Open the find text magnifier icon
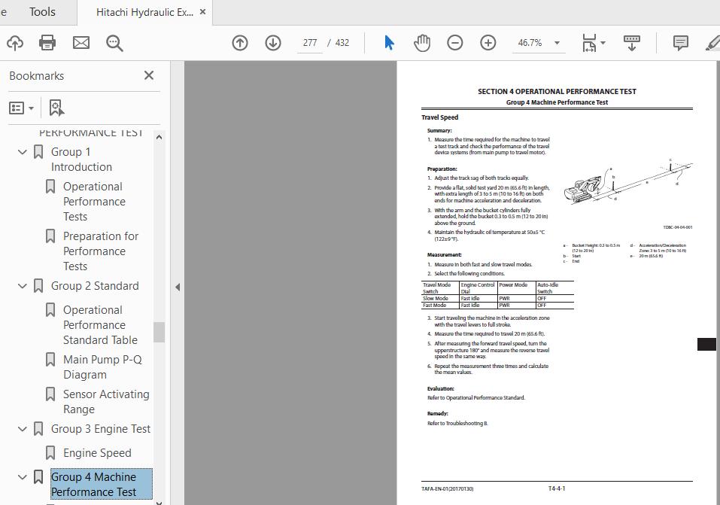Viewport: 720px width, 505px height. [114, 43]
